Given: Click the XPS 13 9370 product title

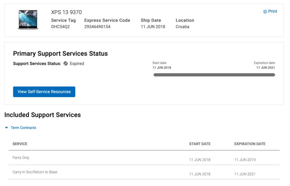Looking at the screenshot, I should 66,12.
